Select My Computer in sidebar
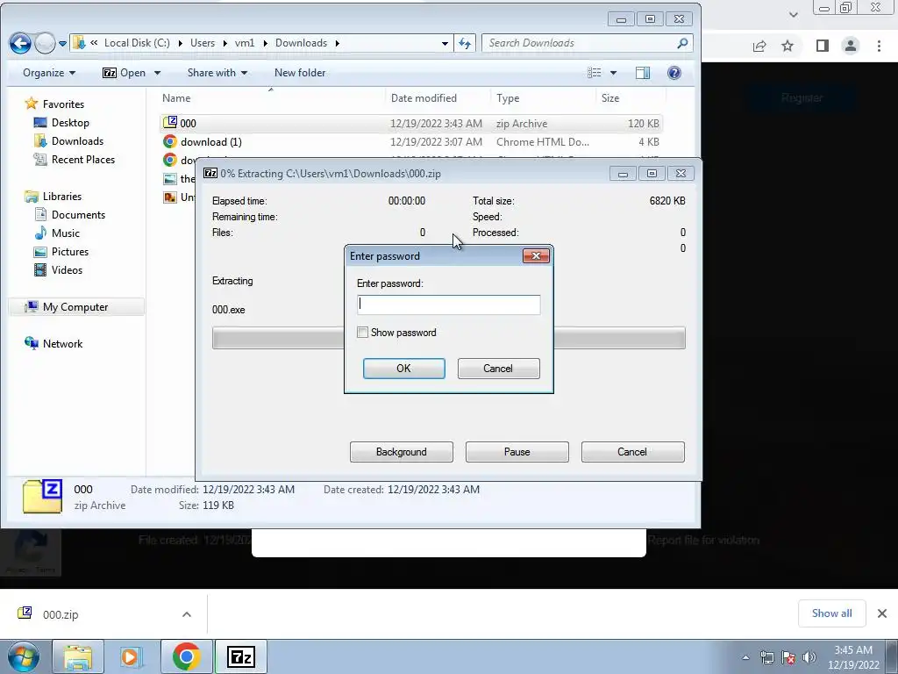898x674 pixels. tap(76, 306)
